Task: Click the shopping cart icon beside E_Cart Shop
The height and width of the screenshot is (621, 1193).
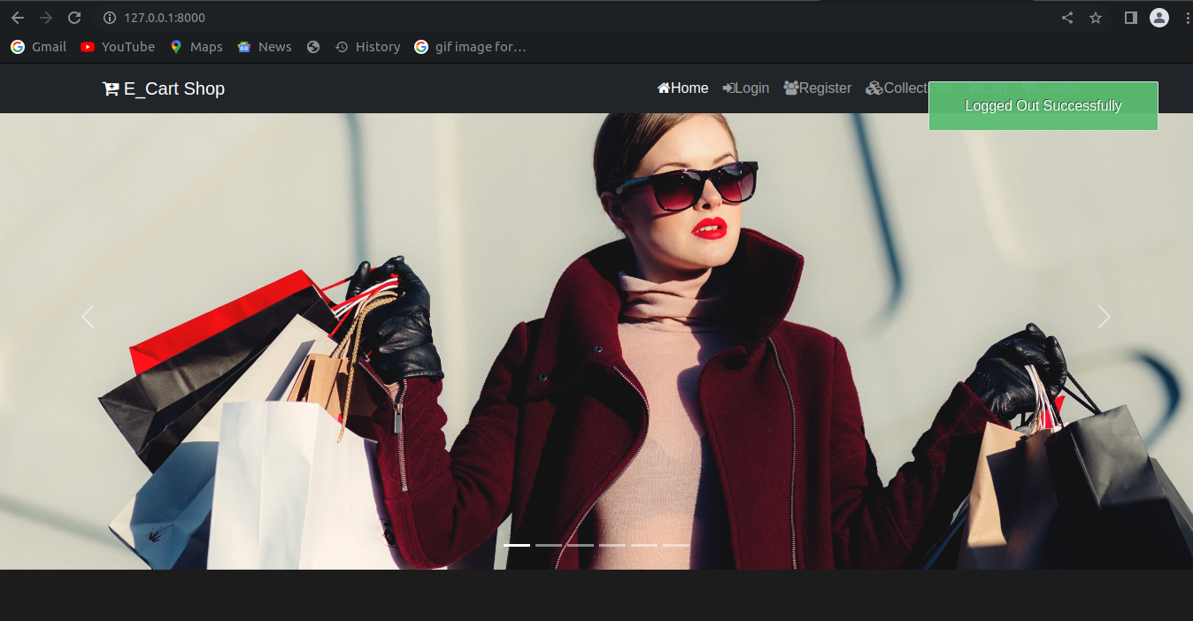Action: [110, 88]
